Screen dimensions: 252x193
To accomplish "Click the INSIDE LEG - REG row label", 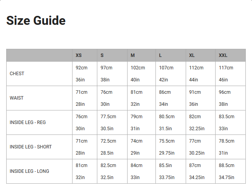I will 28,122.
